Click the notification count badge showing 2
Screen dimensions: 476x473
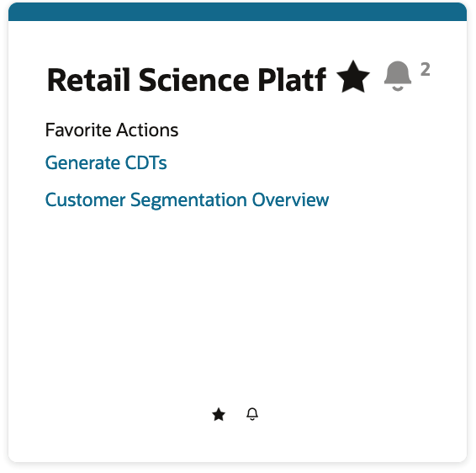click(426, 69)
